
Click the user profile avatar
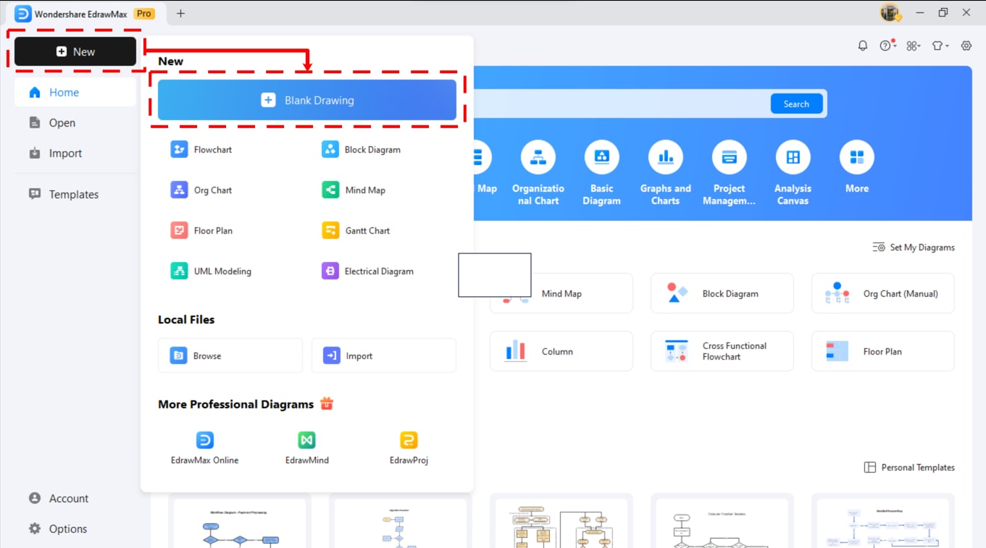[x=890, y=12]
